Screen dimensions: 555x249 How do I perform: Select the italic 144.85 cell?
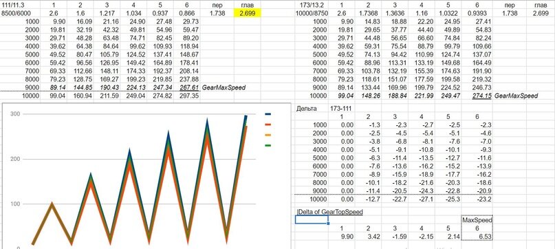80,87
